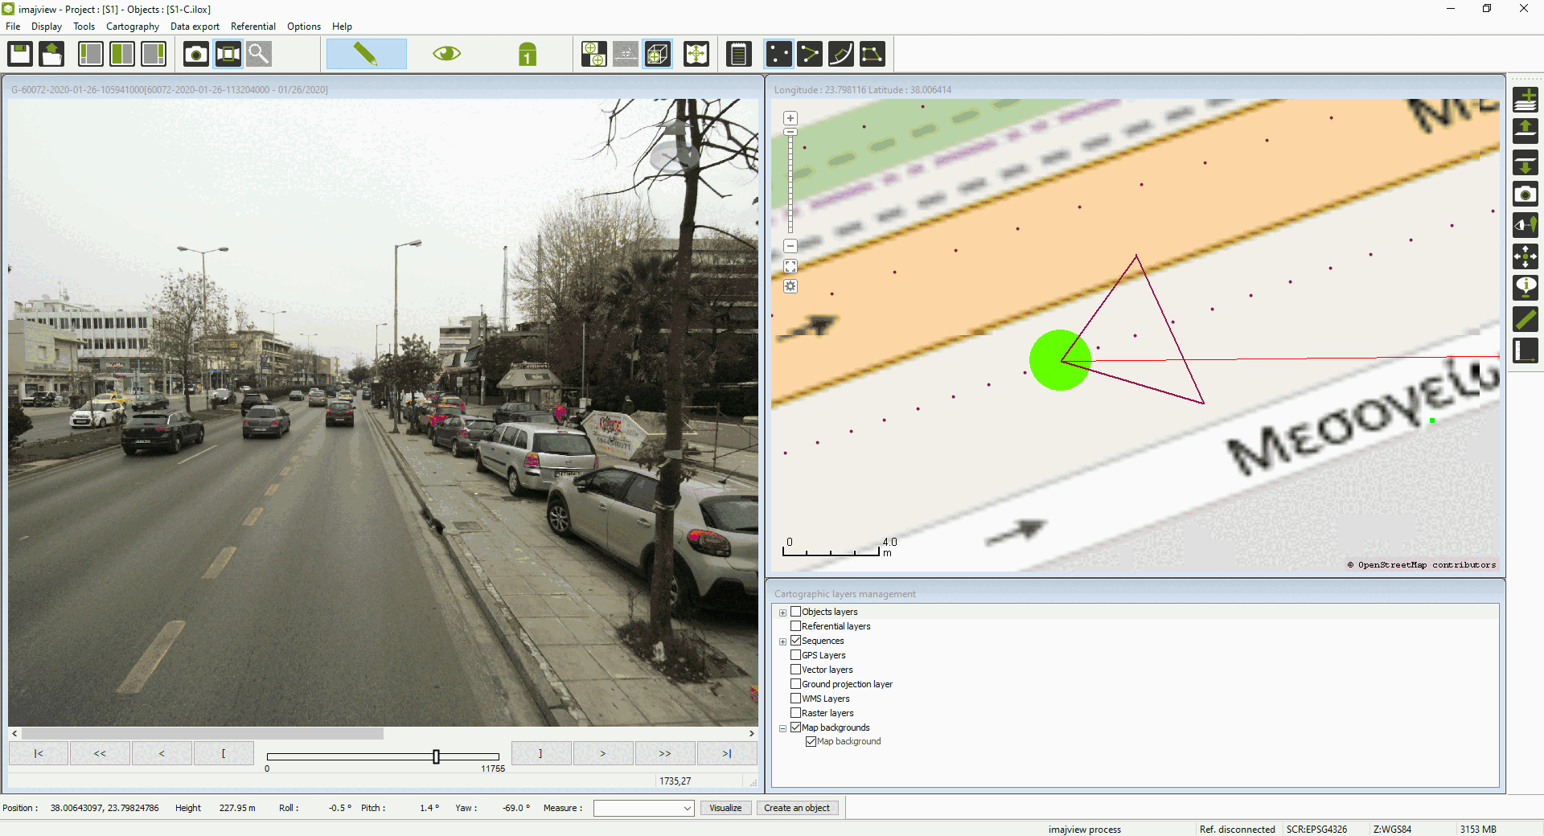
Task: Select the polyline drawing tool
Action: click(x=810, y=55)
